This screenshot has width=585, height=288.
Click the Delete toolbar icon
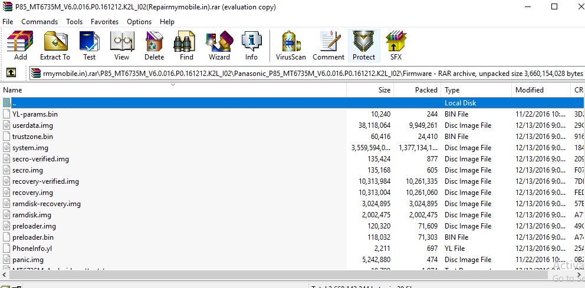[x=154, y=46]
